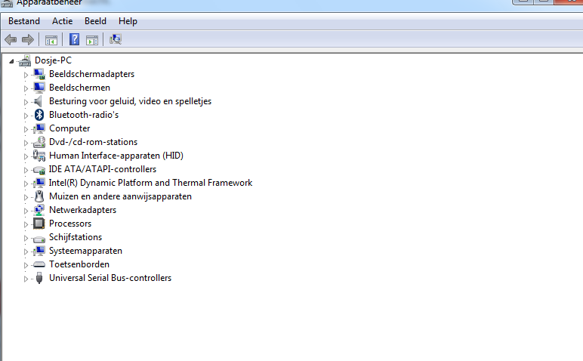Expand the Beeldschermen node
The height and width of the screenshot is (361, 583).
click(x=26, y=88)
